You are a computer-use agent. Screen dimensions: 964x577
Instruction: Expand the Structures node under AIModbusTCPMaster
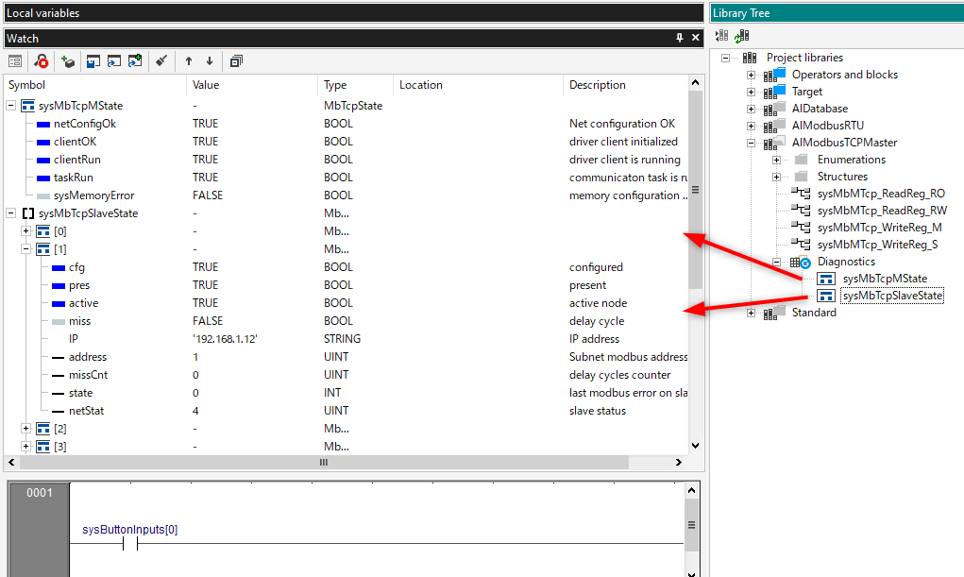click(x=774, y=176)
